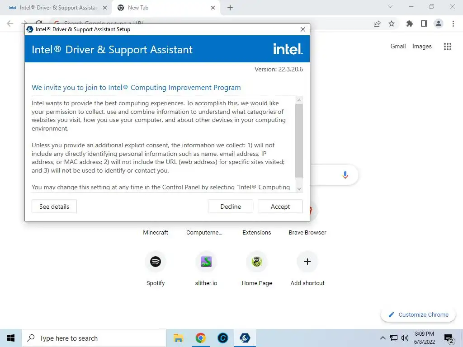The width and height of the screenshot is (463, 347).
Task: Open Home Page shortcut
Action: point(257,262)
